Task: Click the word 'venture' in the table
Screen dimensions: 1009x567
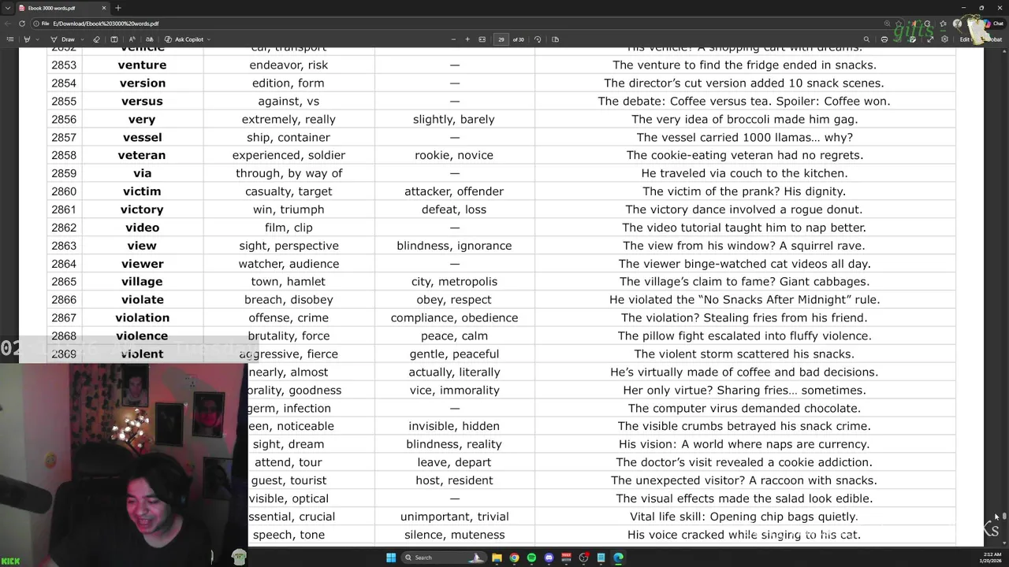Action: 142,65
